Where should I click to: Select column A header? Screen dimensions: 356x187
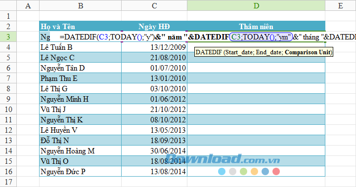click(x=28, y=5)
